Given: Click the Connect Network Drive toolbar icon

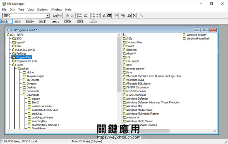Looking at the screenshot, I should (55, 15).
